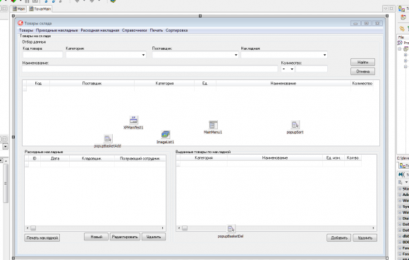409x260 pixels.
Task: Click the Печать накладной button
Action: coord(42,238)
